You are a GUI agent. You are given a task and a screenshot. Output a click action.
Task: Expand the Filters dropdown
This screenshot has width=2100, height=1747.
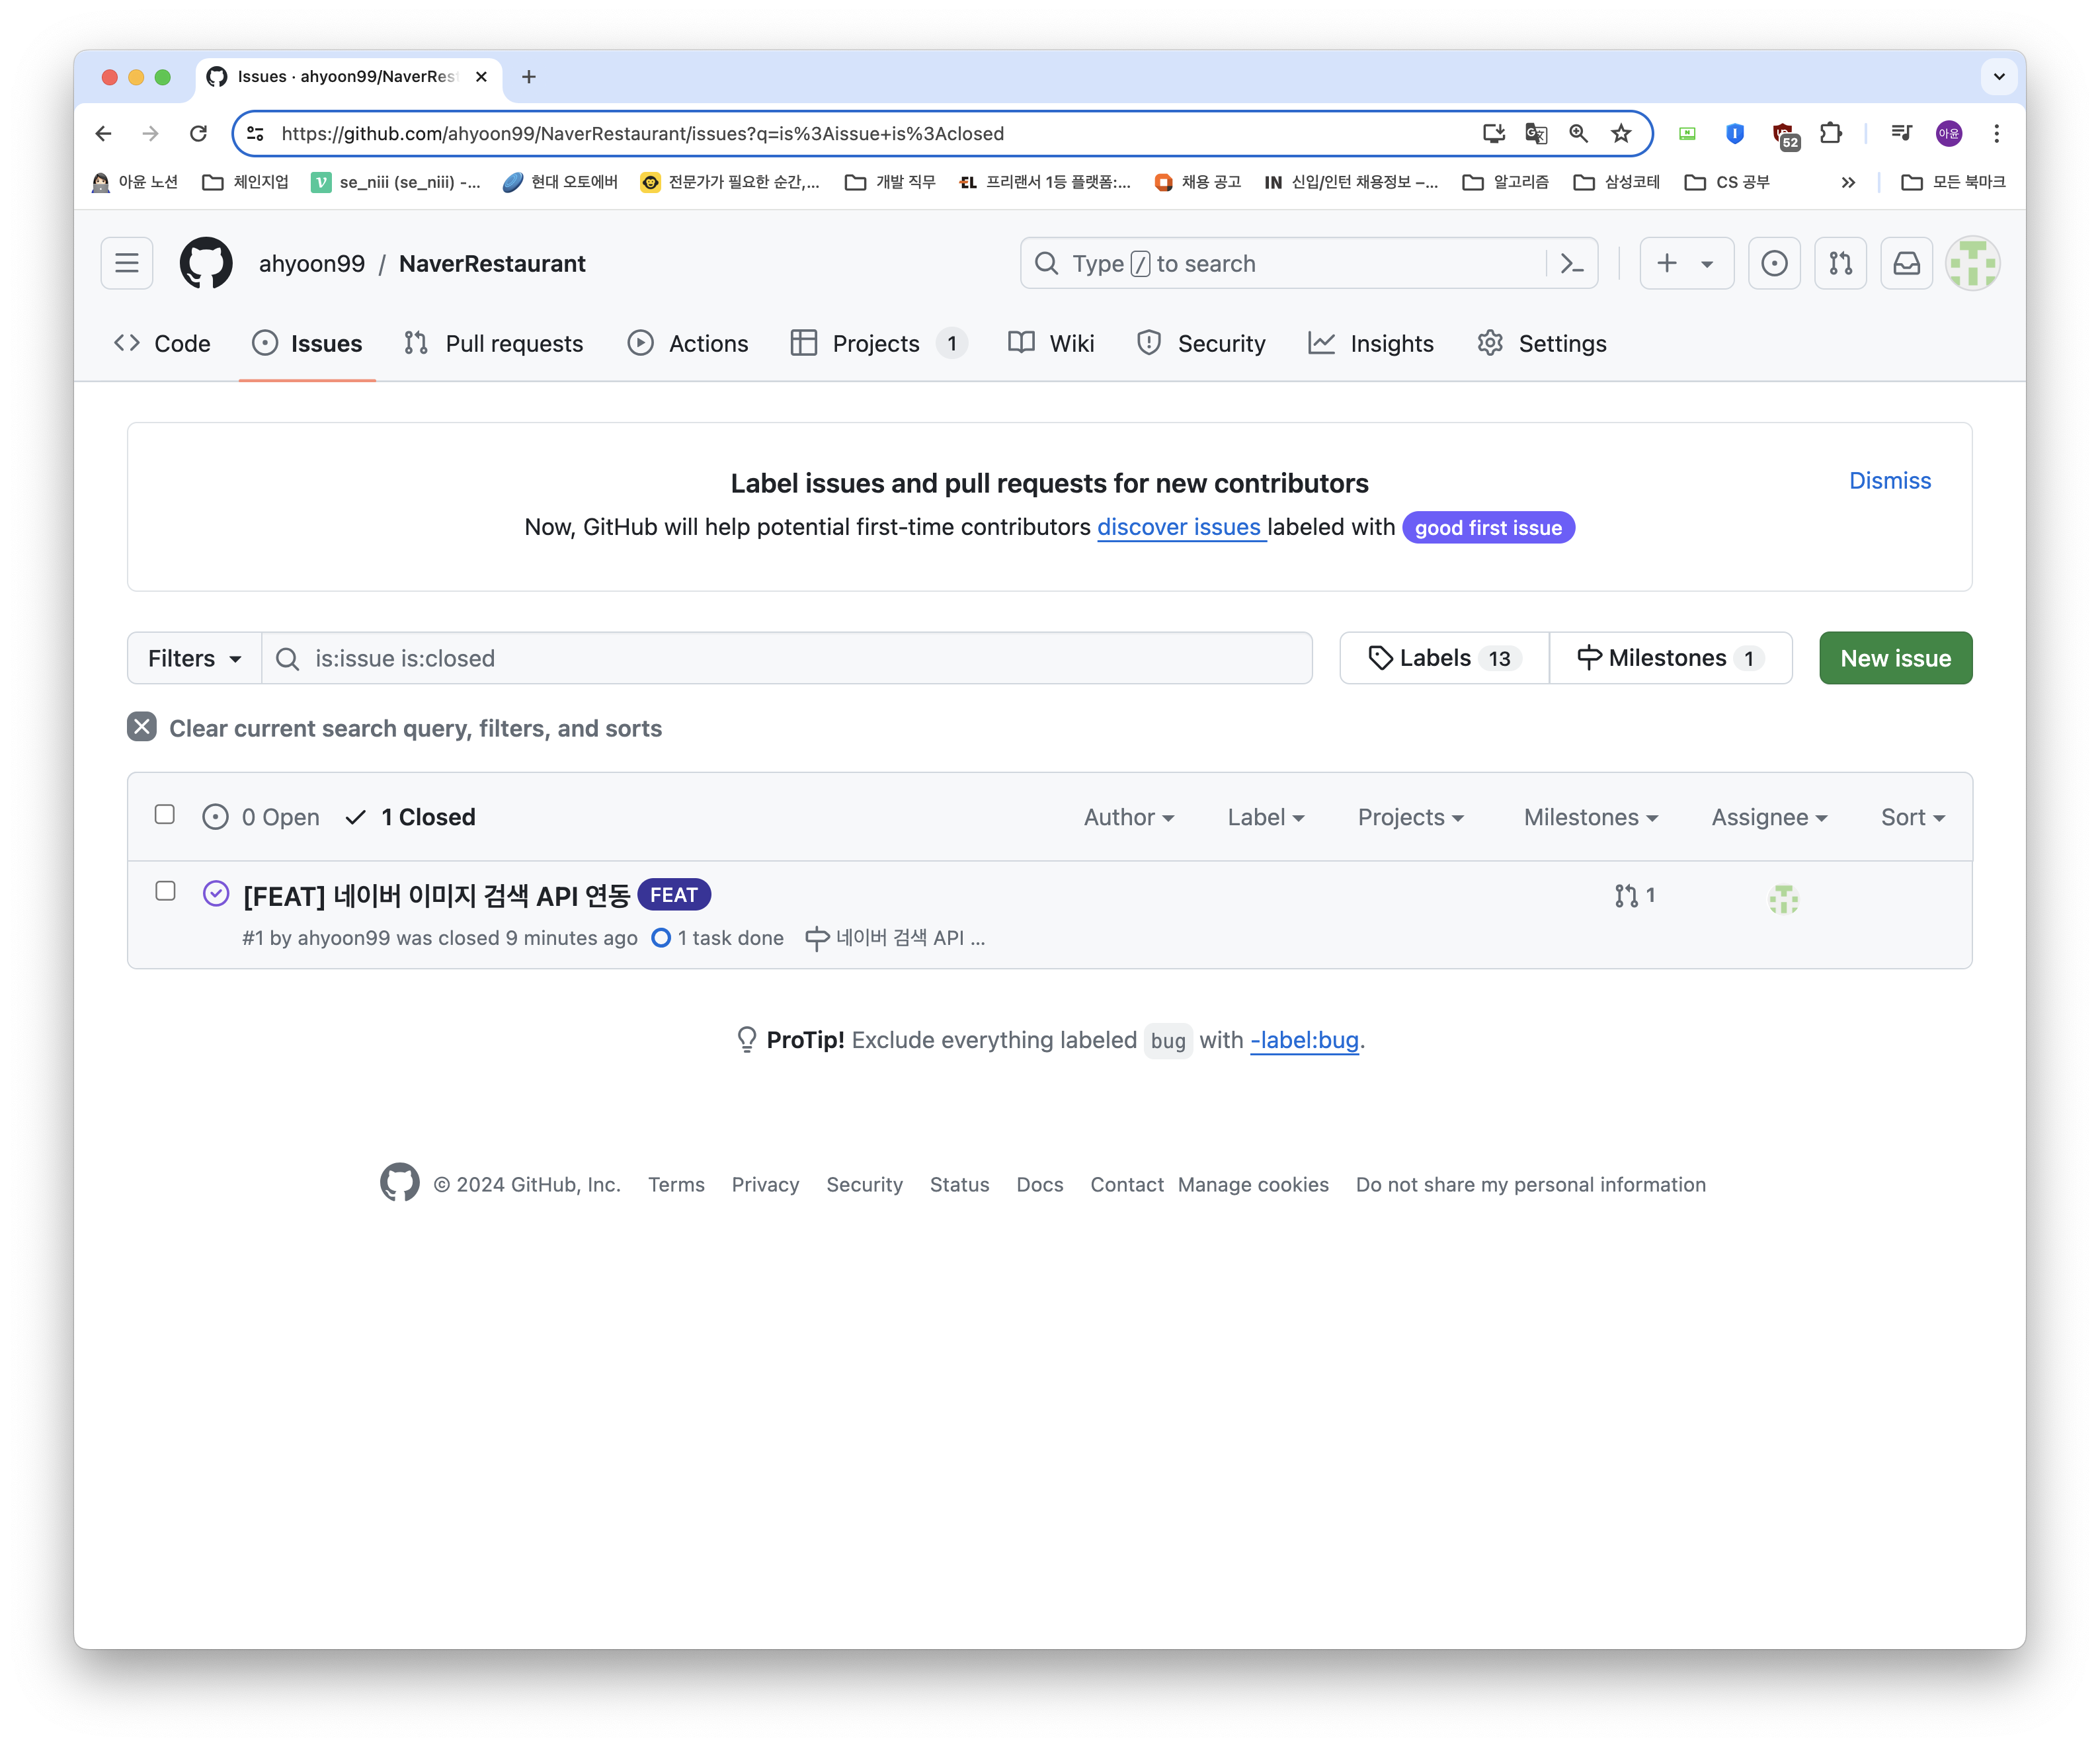point(194,658)
